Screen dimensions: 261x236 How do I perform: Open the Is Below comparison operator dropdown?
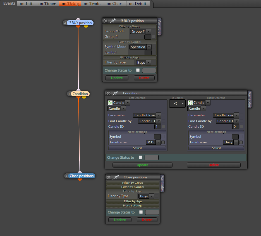[177, 104]
